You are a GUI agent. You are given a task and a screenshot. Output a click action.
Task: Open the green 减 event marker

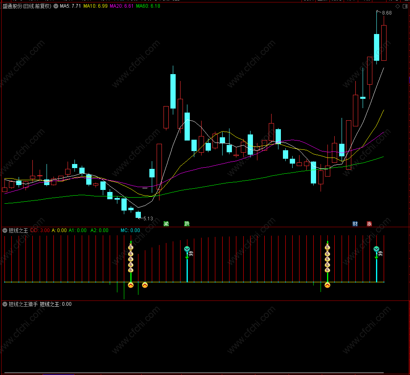(166, 224)
